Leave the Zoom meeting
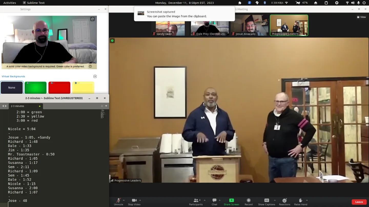 (x=359, y=202)
